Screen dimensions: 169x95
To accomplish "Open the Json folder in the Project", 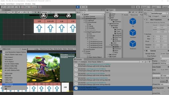I will tap(115, 43).
